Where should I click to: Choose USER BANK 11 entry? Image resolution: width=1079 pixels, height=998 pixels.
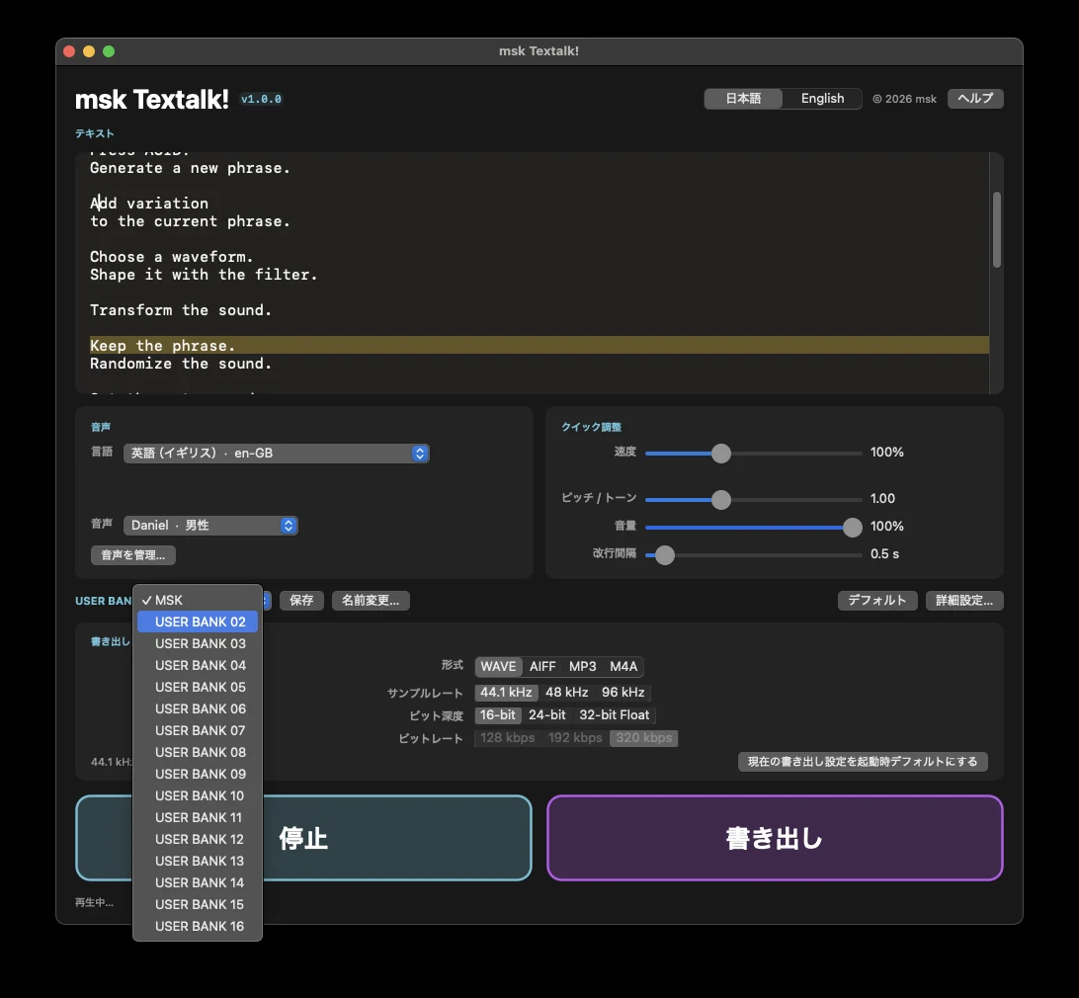(198, 818)
